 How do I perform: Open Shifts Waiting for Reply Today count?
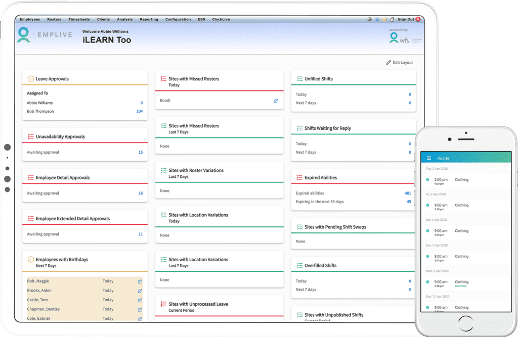[410, 144]
